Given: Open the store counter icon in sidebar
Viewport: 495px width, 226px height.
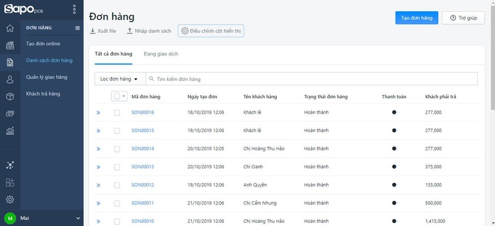Looking at the screenshot, I should pos(10,46).
